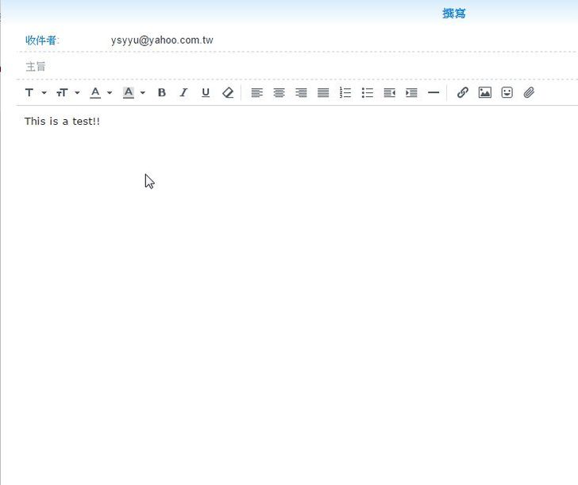This screenshot has height=485, width=578.
Task: Insert a bulleted list
Action: 368,92
